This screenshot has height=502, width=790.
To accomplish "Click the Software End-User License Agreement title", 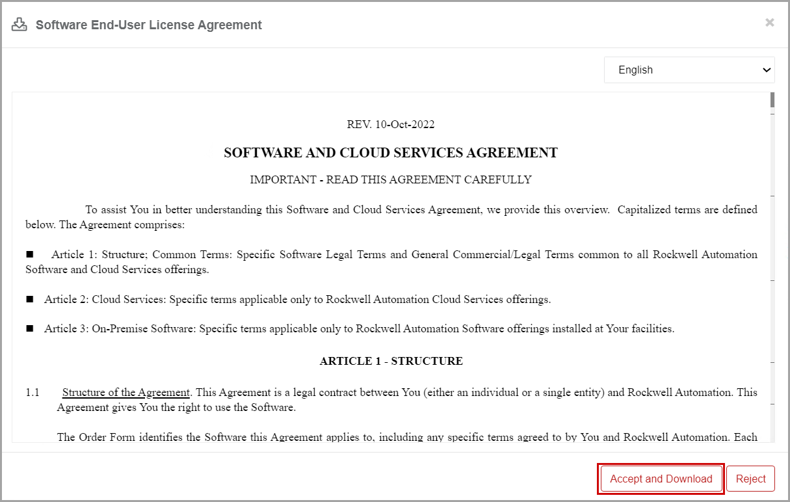I will coord(149,25).
